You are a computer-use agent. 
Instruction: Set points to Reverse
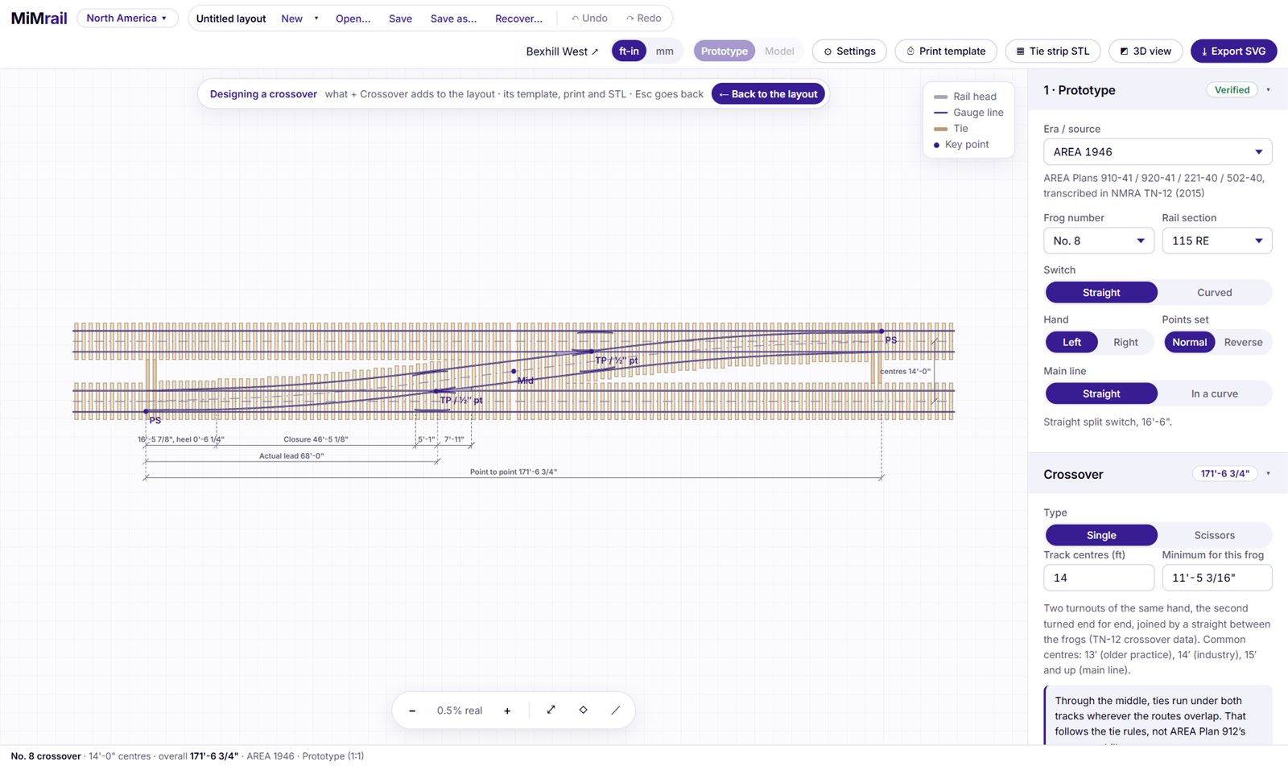tap(1243, 342)
